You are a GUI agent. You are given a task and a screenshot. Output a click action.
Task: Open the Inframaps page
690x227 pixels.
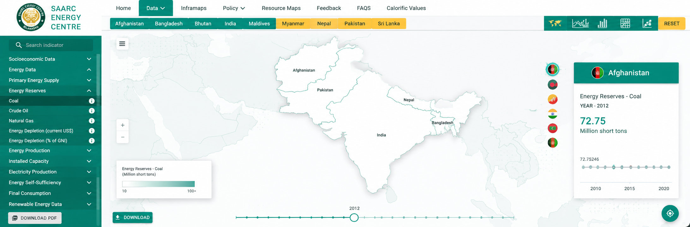point(194,8)
